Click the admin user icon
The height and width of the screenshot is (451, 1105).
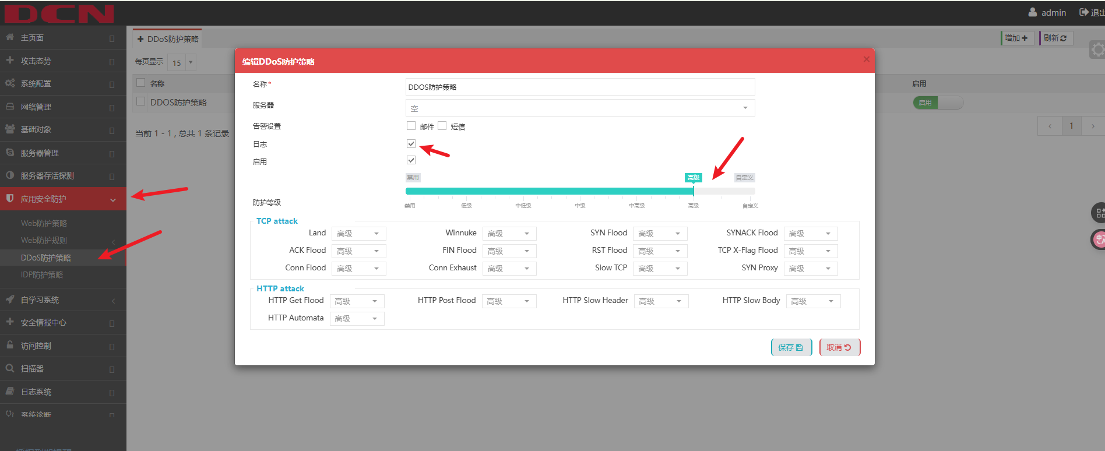pos(1033,12)
